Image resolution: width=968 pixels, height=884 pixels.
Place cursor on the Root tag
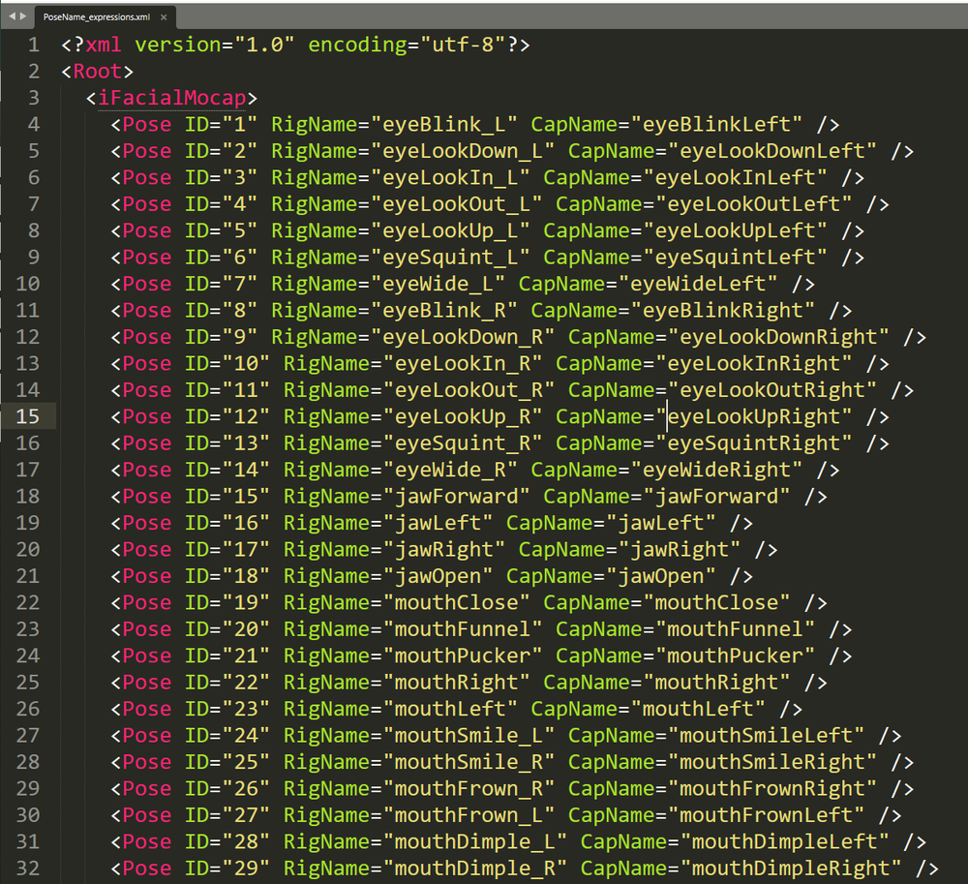coord(98,72)
